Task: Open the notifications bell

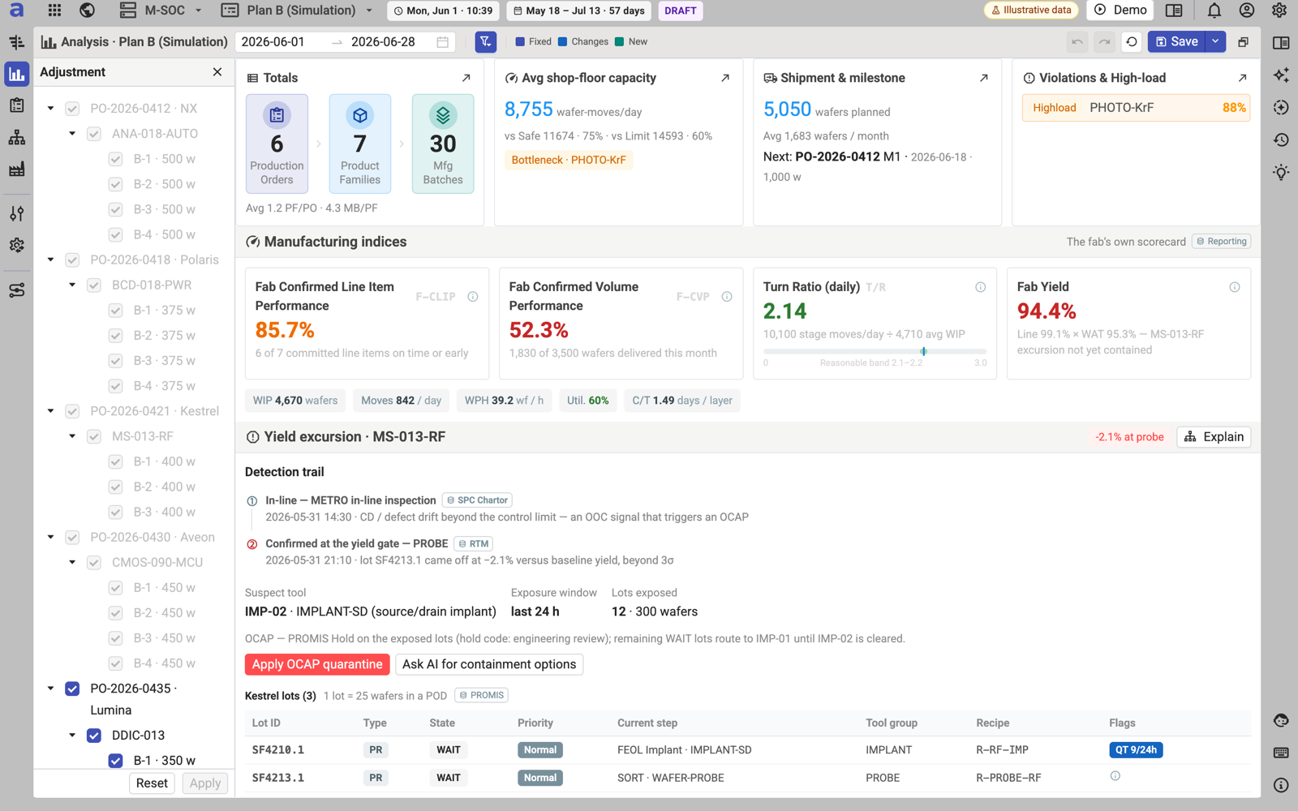Action: click(x=1214, y=11)
